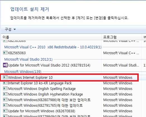Open the 구성 dropdown menu
This screenshot has width=146, height=117.
click(x=10, y=29)
